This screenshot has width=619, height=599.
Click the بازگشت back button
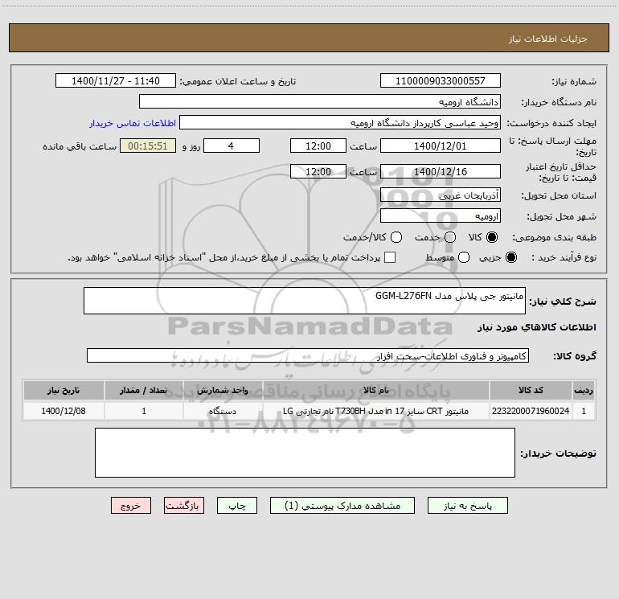184,506
